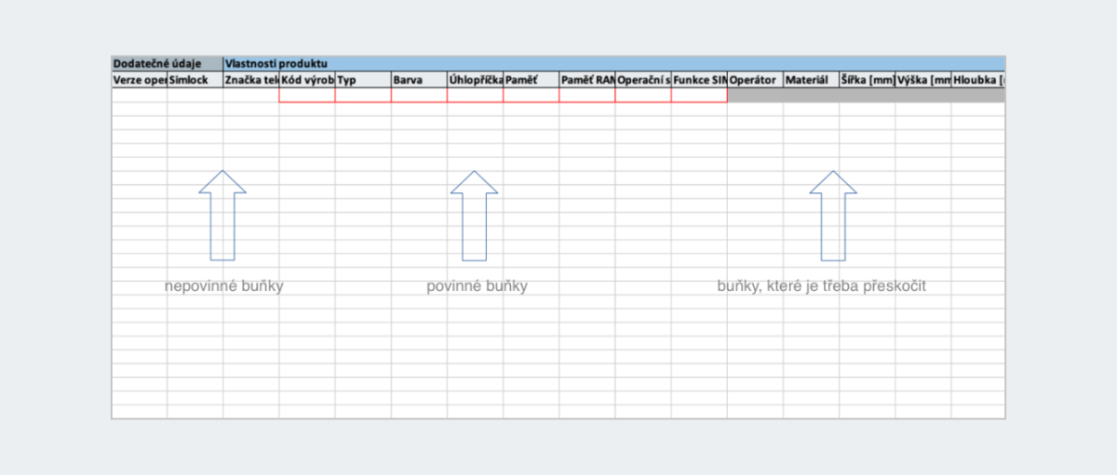Click the 'Verze oper' column header
1117x475 pixels.
(x=140, y=80)
